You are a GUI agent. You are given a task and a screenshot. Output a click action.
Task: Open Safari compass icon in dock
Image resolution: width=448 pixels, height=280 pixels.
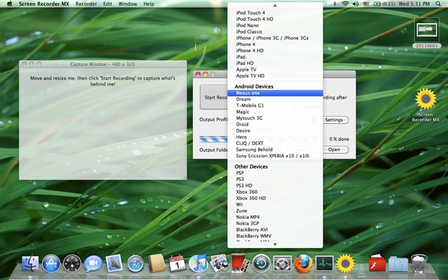coord(136,263)
